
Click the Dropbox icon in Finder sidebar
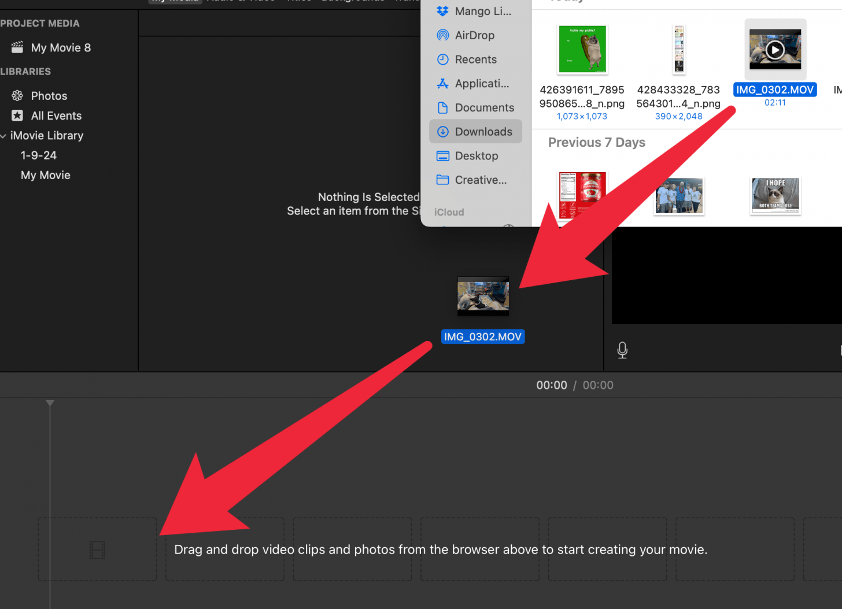(443, 11)
